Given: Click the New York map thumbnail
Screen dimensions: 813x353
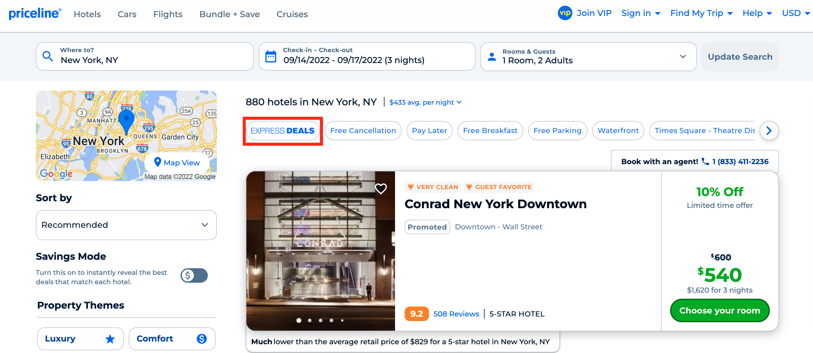Looking at the screenshot, I should [126, 136].
